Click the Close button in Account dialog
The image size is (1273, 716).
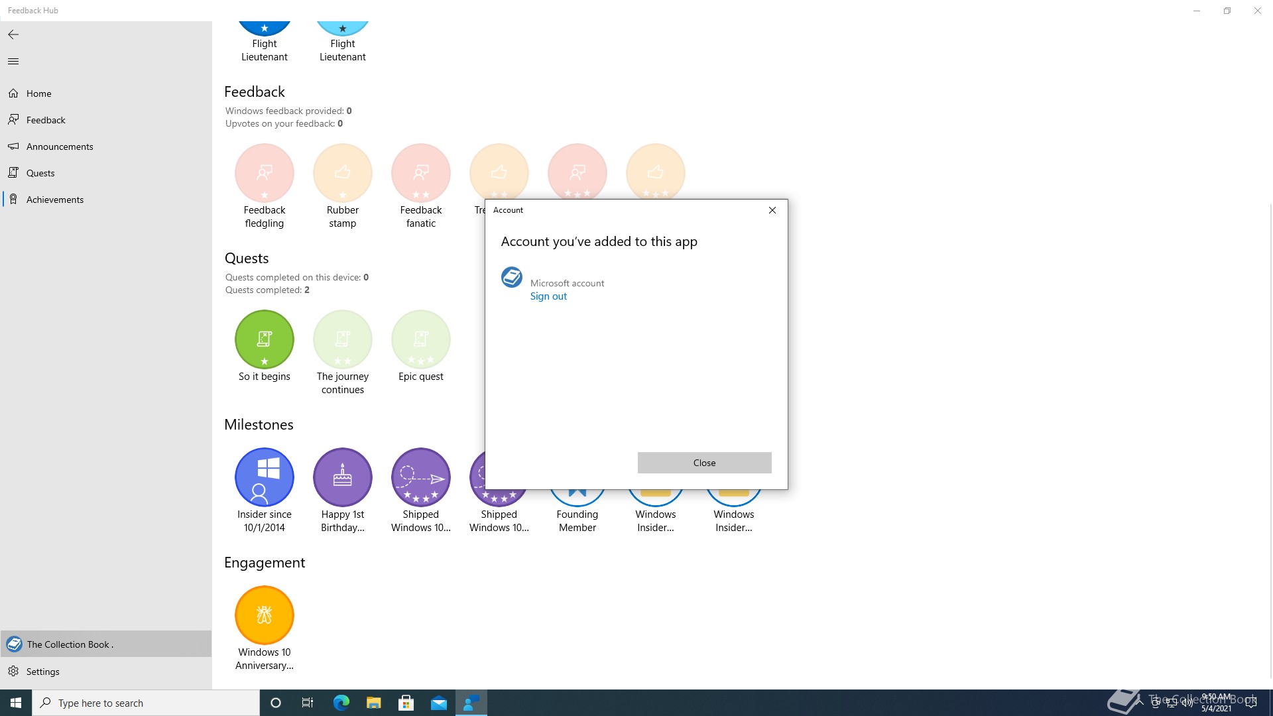[704, 463]
